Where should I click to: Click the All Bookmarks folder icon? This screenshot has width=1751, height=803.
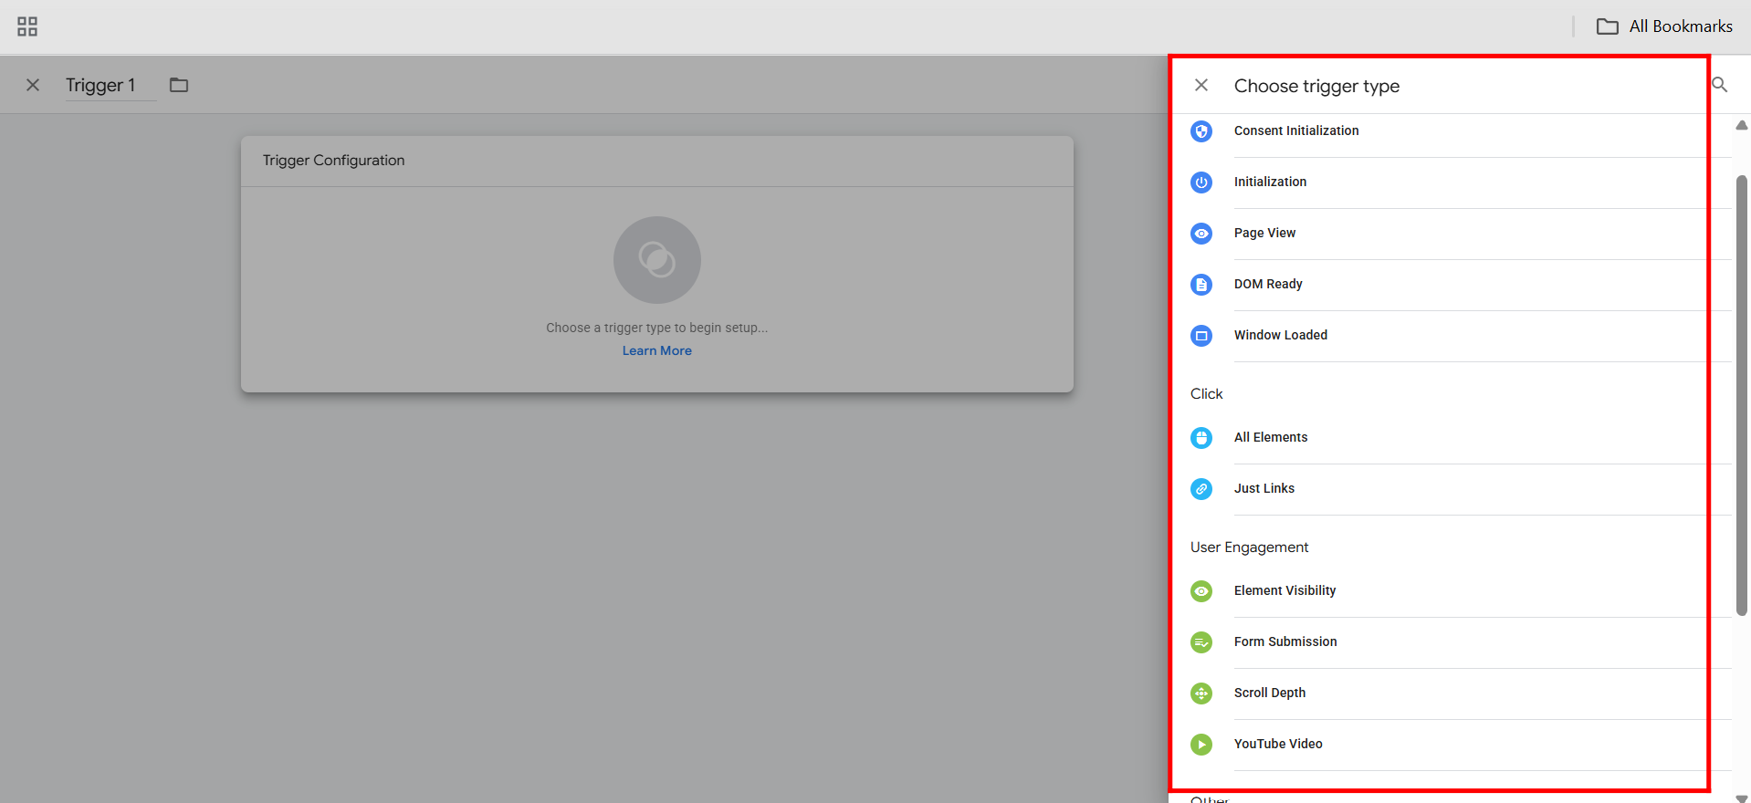(x=1608, y=26)
